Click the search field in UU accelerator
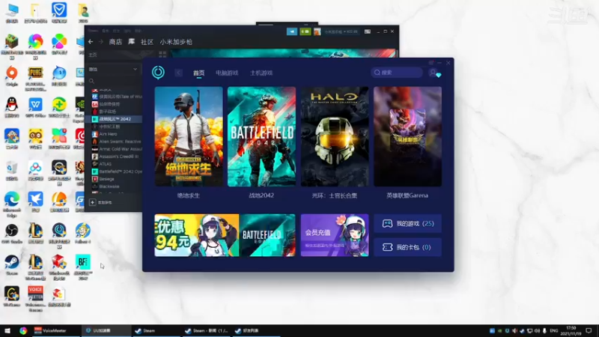The width and height of the screenshot is (599, 337). pyautogui.click(x=397, y=73)
